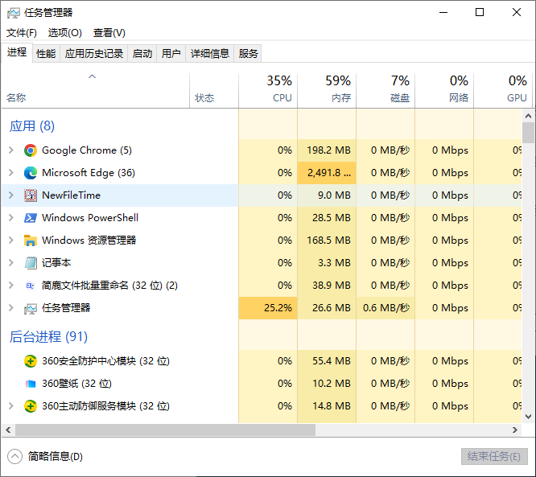Switch to the 用户 tab
The width and height of the screenshot is (536, 477).
[171, 54]
